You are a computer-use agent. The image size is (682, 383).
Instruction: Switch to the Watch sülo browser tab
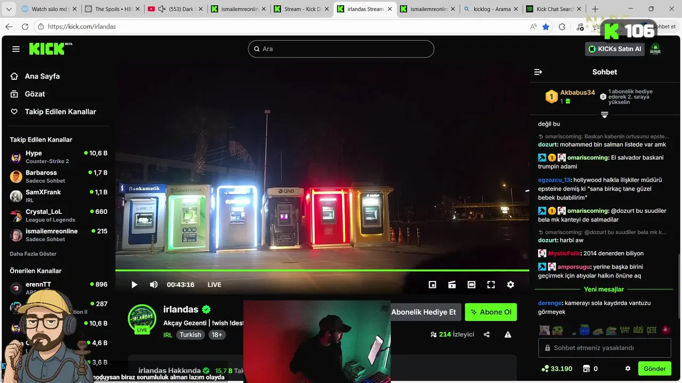[x=48, y=9]
